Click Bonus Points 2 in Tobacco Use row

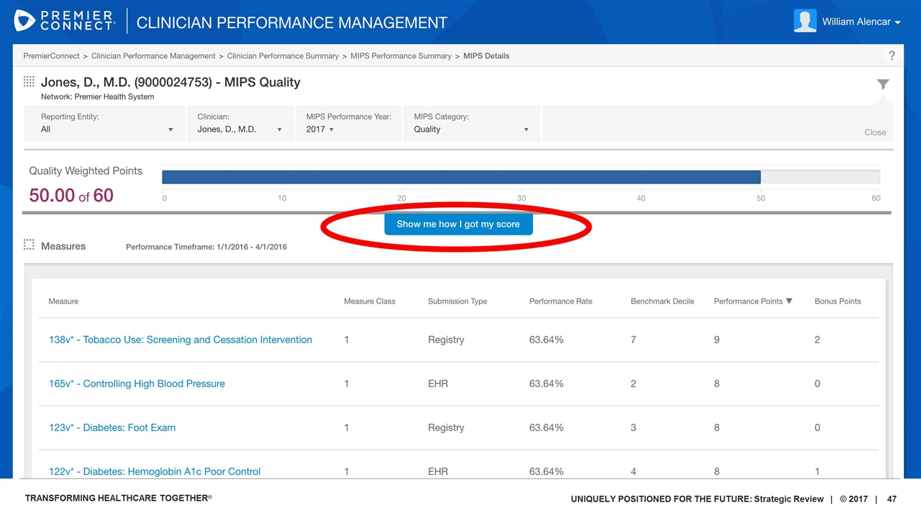click(817, 340)
